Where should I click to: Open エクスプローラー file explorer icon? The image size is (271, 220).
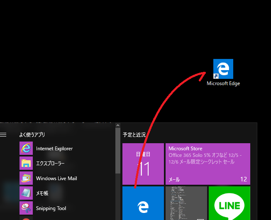[x=26, y=163]
